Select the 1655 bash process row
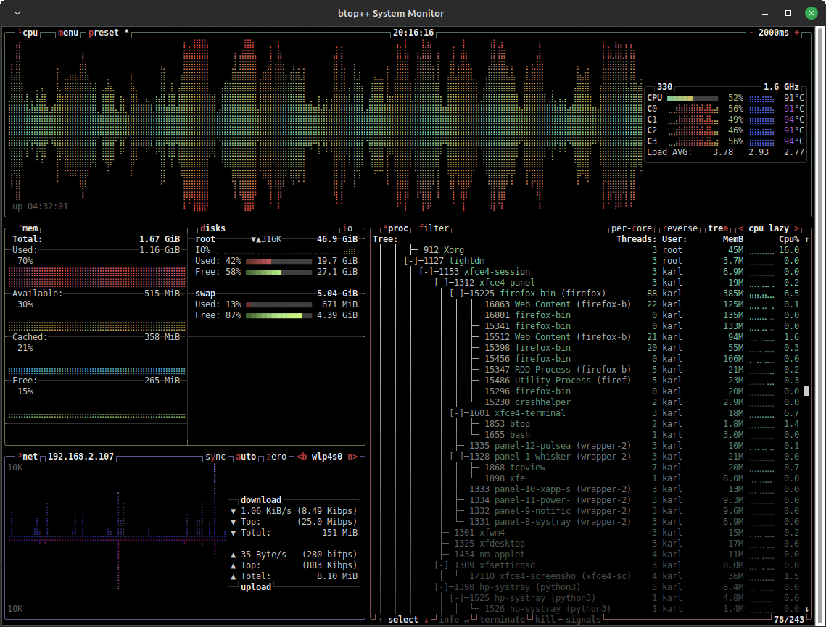Image resolution: width=826 pixels, height=627 pixels. point(586,435)
